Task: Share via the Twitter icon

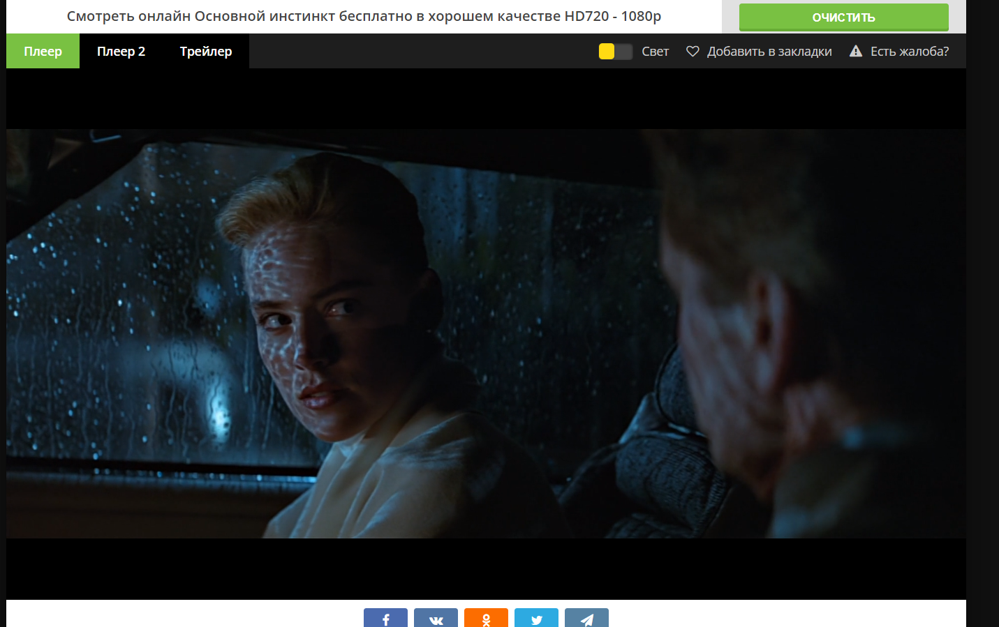Action: (x=536, y=618)
